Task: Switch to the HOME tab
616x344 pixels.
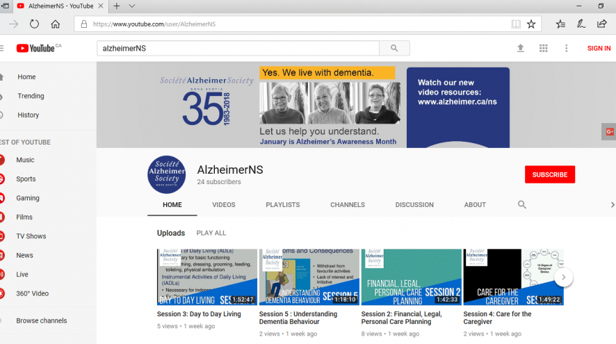Action: [172, 204]
